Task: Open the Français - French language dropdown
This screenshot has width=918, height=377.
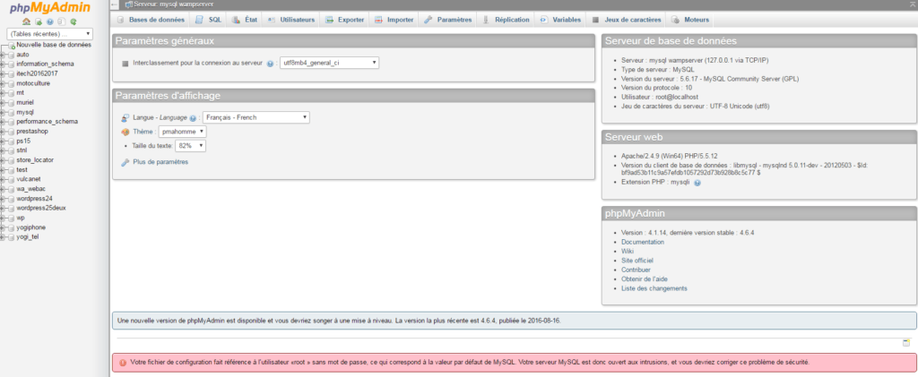Action: pyautogui.click(x=255, y=117)
